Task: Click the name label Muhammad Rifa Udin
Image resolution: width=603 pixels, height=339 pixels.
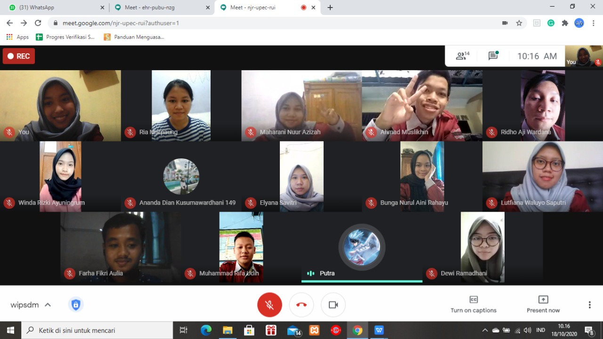Action: pyautogui.click(x=229, y=273)
